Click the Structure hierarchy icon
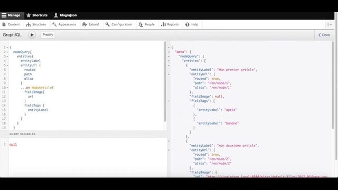The height and width of the screenshot is (190, 338). [x=28, y=25]
